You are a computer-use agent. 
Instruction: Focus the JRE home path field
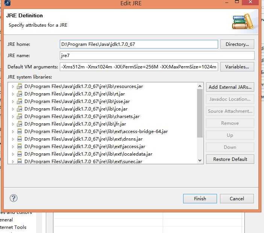[x=139, y=44]
